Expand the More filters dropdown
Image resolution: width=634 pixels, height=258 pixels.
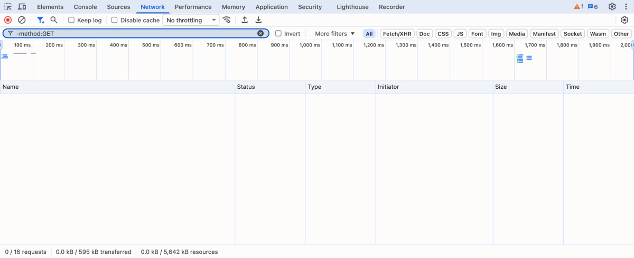pos(335,33)
